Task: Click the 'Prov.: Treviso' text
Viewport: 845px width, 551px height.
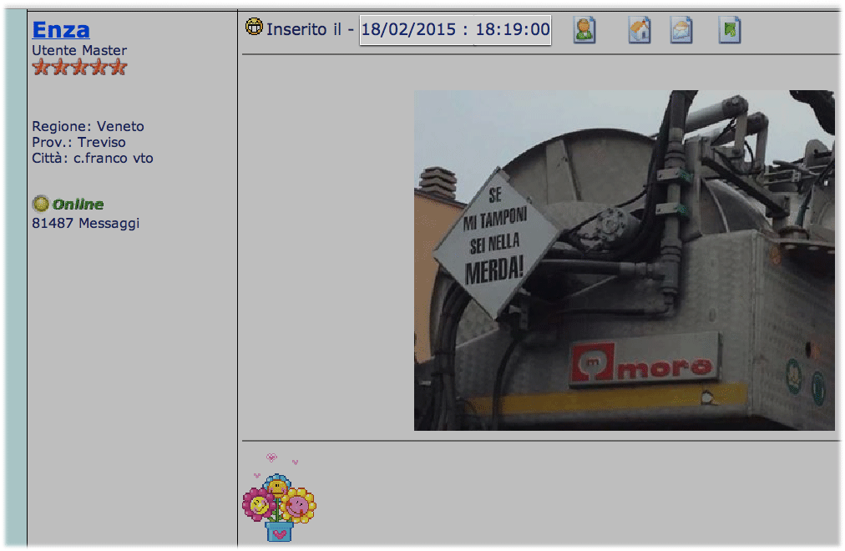Action: pyautogui.click(x=78, y=142)
